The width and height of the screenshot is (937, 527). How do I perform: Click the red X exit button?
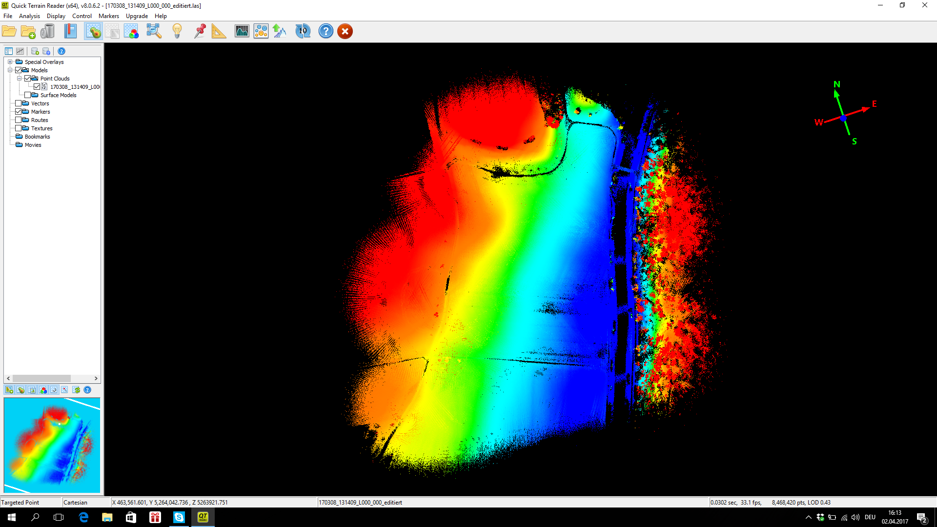click(x=345, y=32)
